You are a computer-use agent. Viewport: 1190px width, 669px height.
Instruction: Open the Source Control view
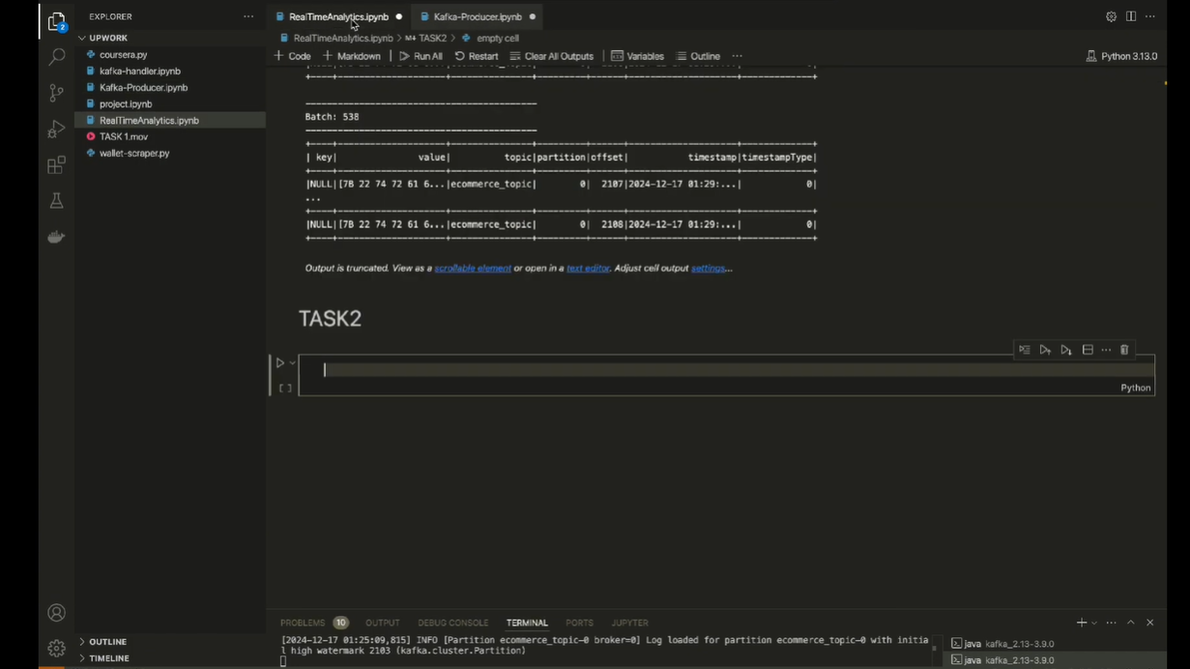pos(56,94)
